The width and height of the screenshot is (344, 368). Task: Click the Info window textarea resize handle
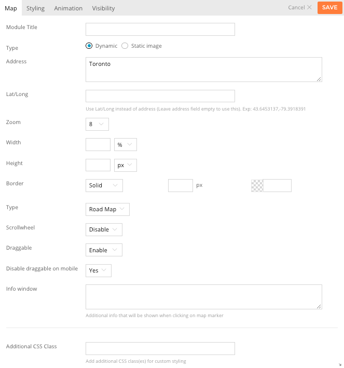tap(319, 306)
